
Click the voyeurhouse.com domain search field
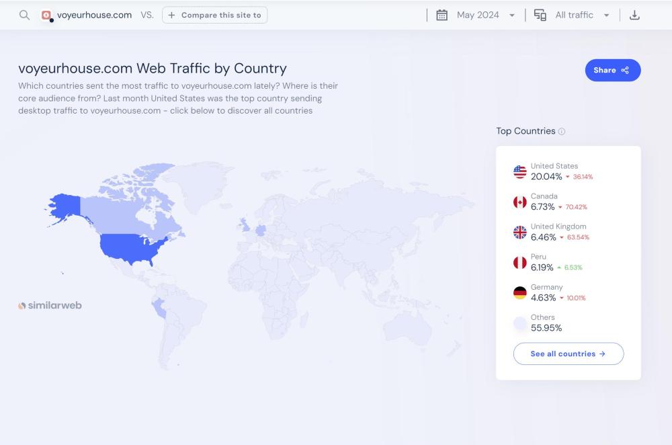(94, 15)
